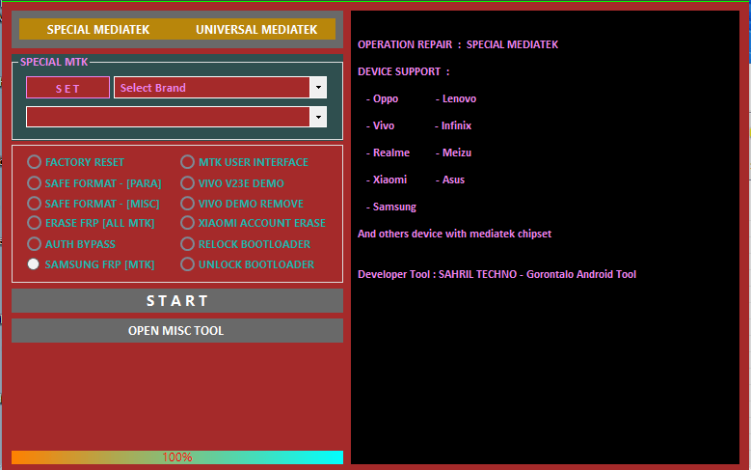This screenshot has width=751, height=470.
Task: Click the 100% progress bar
Action: pos(177,457)
